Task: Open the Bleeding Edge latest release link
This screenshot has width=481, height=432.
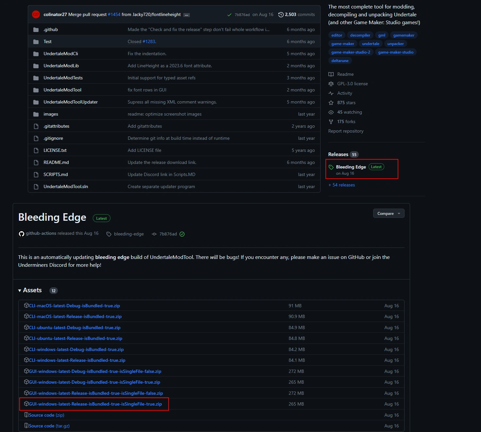Action: point(351,167)
